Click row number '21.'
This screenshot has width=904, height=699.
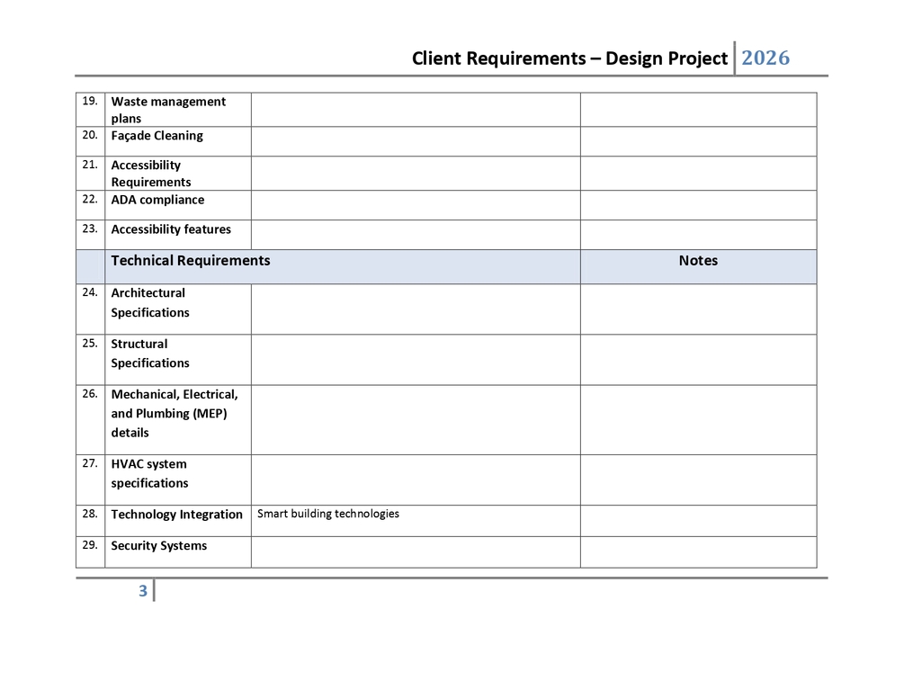click(x=90, y=165)
